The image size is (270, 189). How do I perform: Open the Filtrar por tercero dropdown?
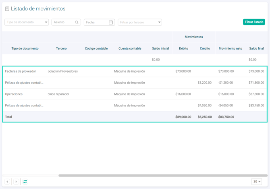(x=159, y=23)
